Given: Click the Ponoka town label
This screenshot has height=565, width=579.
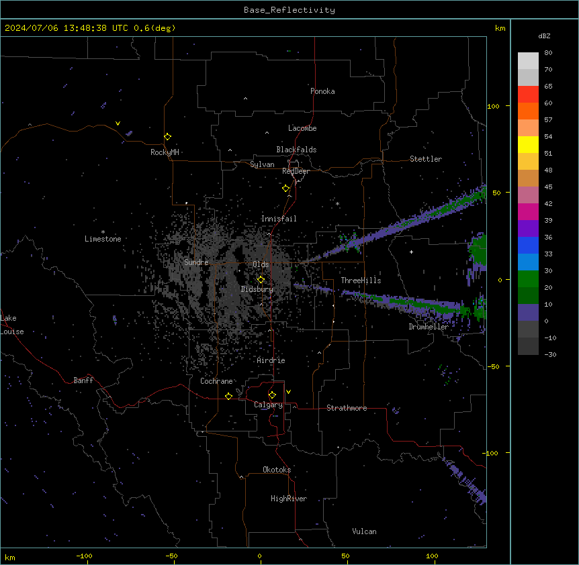Looking at the screenshot, I should pyautogui.click(x=322, y=91).
